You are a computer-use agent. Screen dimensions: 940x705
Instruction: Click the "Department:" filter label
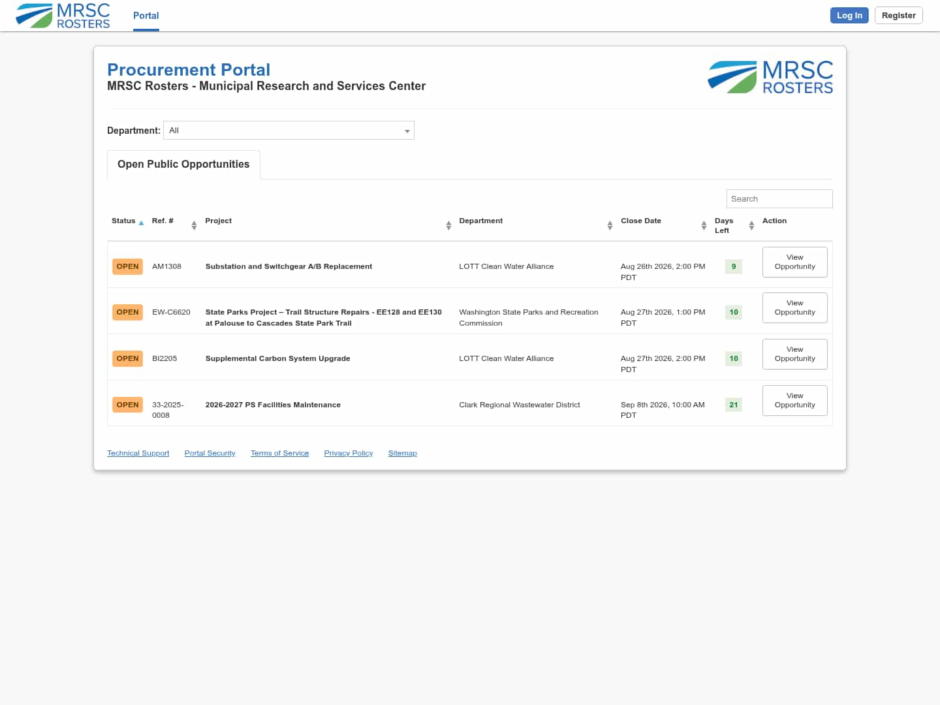pos(134,131)
